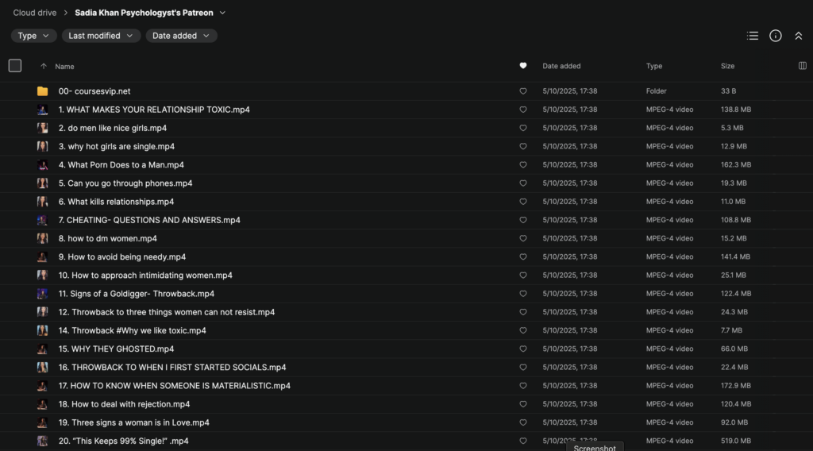Tick the select-all checkbox in header

15,66
